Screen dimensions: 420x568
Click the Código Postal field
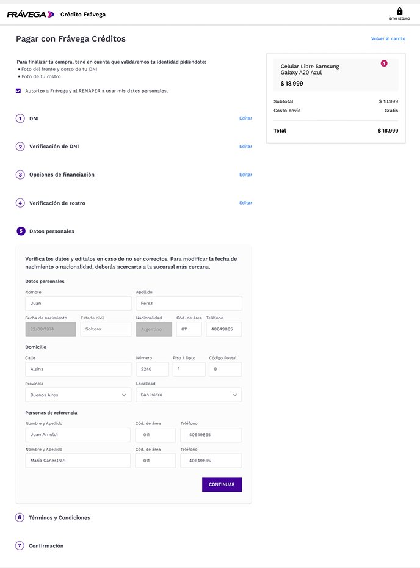pos(225,369)
